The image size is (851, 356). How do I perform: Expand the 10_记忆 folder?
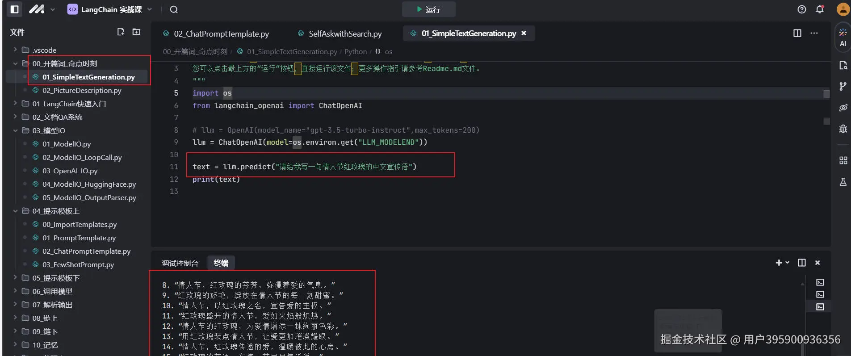coord(15,345)
